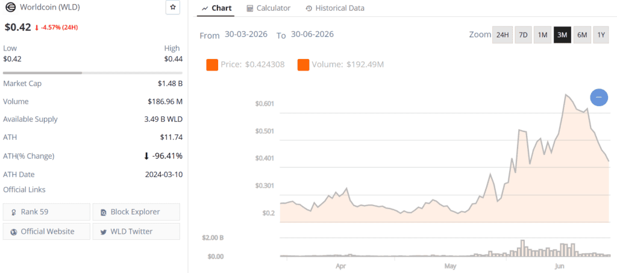The height and width of the screenshot is (273, 617).
Task: Click the Calculator tab grid icon
Action: click(x=250, y=8)
